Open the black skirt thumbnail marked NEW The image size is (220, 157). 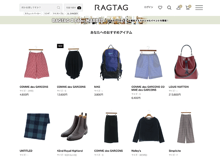click(74, 63)
